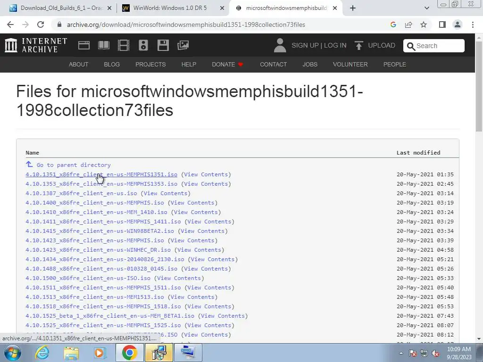This screenshot has width=483, height=362.
Task: Click the Internet Archive logo
Action: tap(36, 45)
